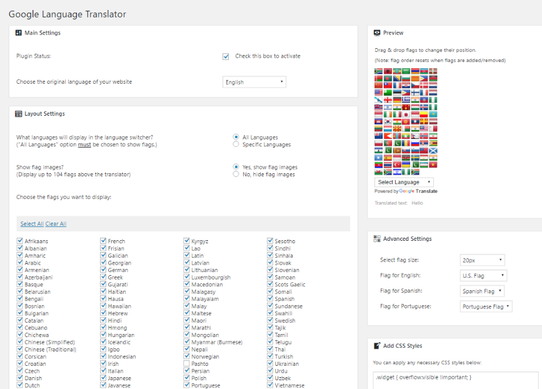
Task: Select the All Languages radio option
Action: (236, 137)
